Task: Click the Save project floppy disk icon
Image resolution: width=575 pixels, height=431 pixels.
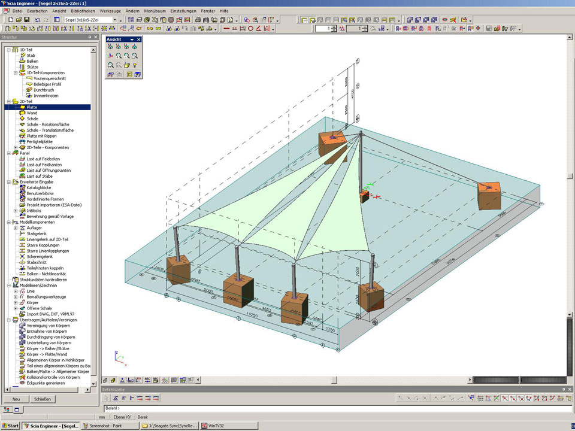Action: tap(27, 20)
